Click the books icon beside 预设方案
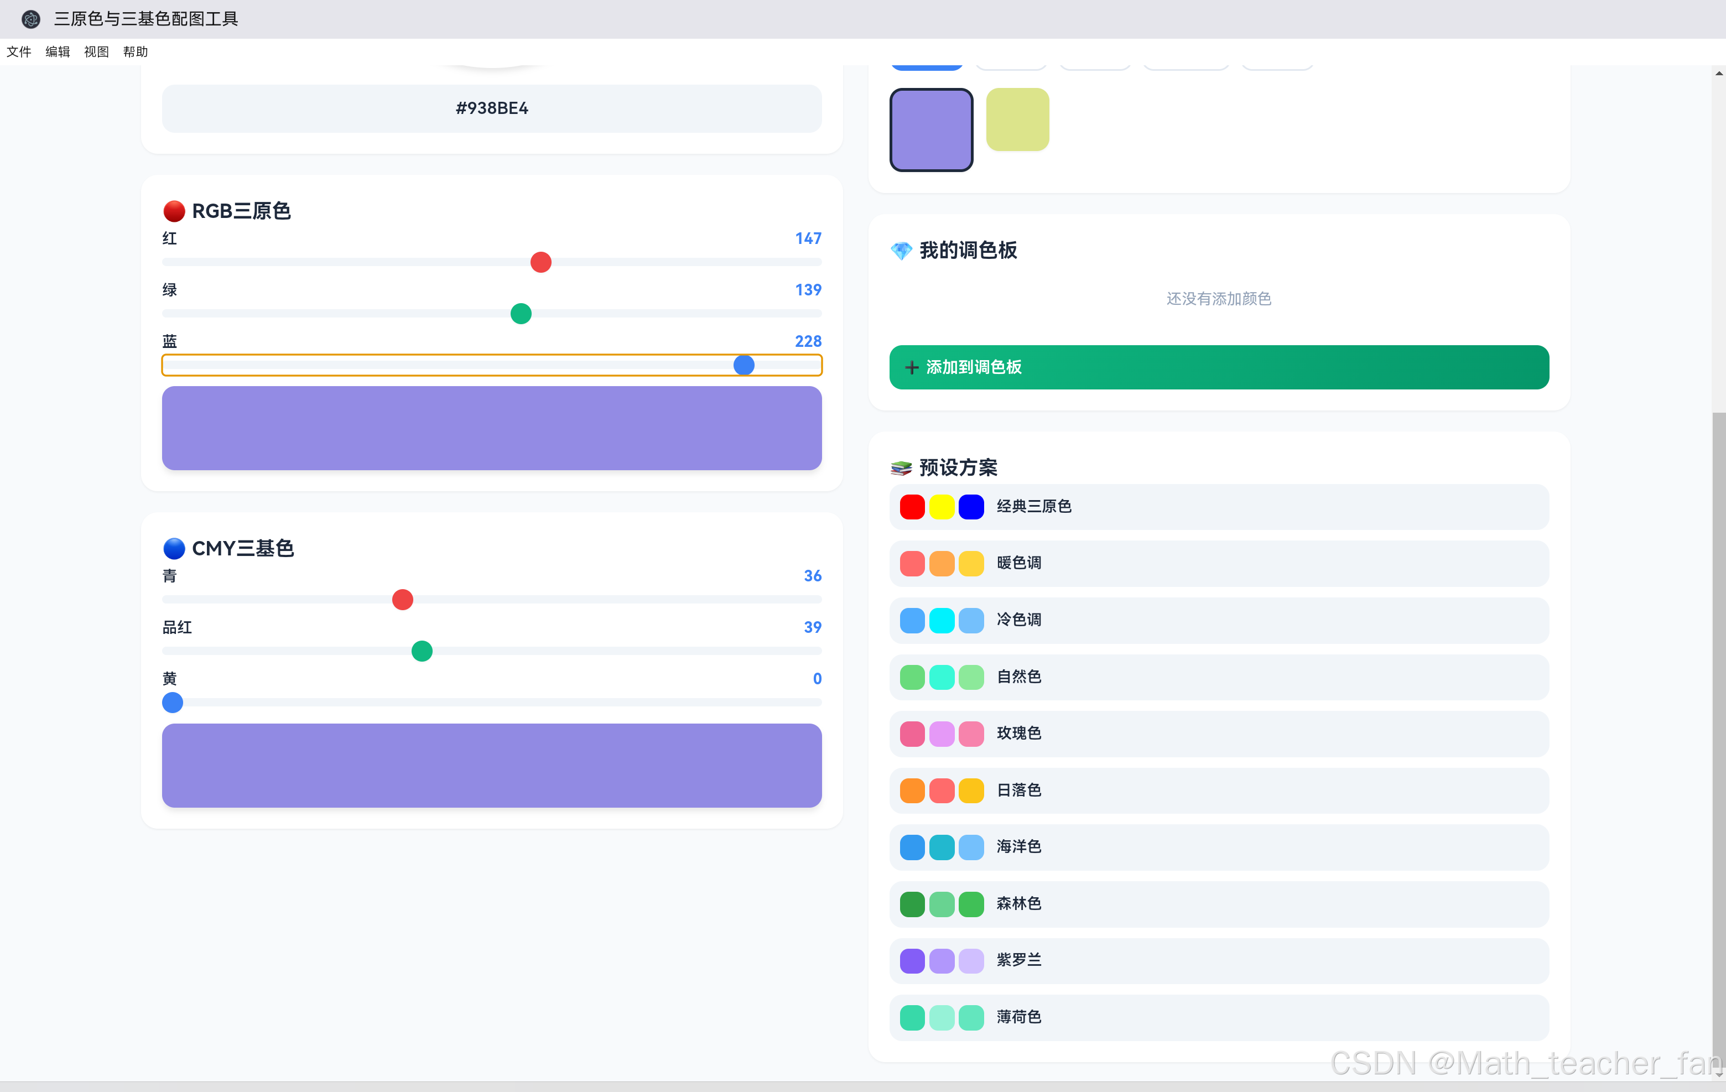 901,468
